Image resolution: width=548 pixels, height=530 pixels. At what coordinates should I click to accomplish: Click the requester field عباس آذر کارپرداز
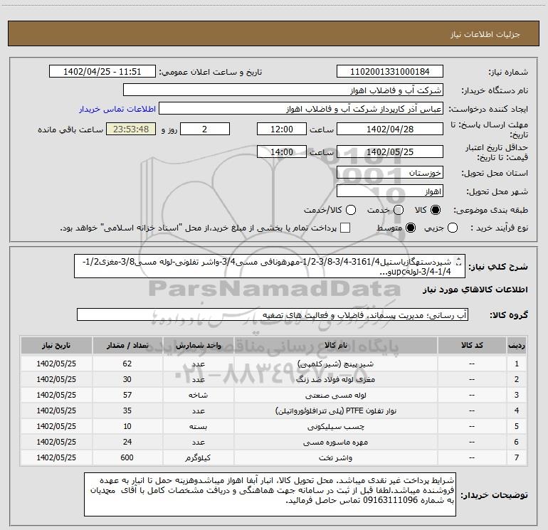[301, 109]
